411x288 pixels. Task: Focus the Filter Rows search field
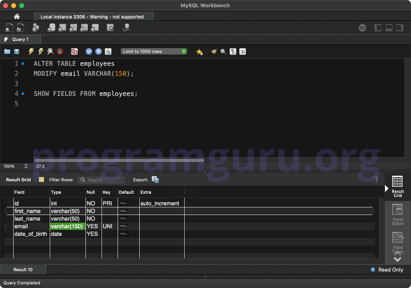point(101,180)
